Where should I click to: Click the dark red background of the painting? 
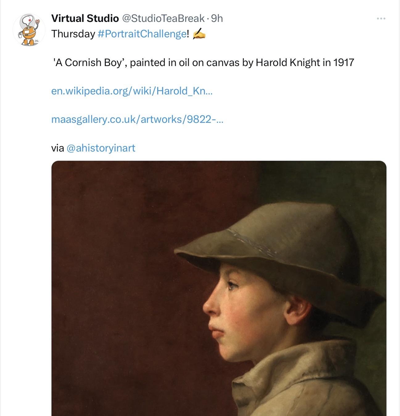[123, 247]
